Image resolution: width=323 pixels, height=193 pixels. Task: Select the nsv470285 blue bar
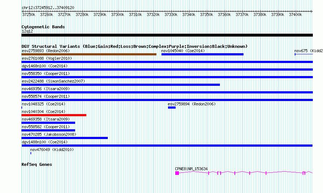click(x=65, y=138)
